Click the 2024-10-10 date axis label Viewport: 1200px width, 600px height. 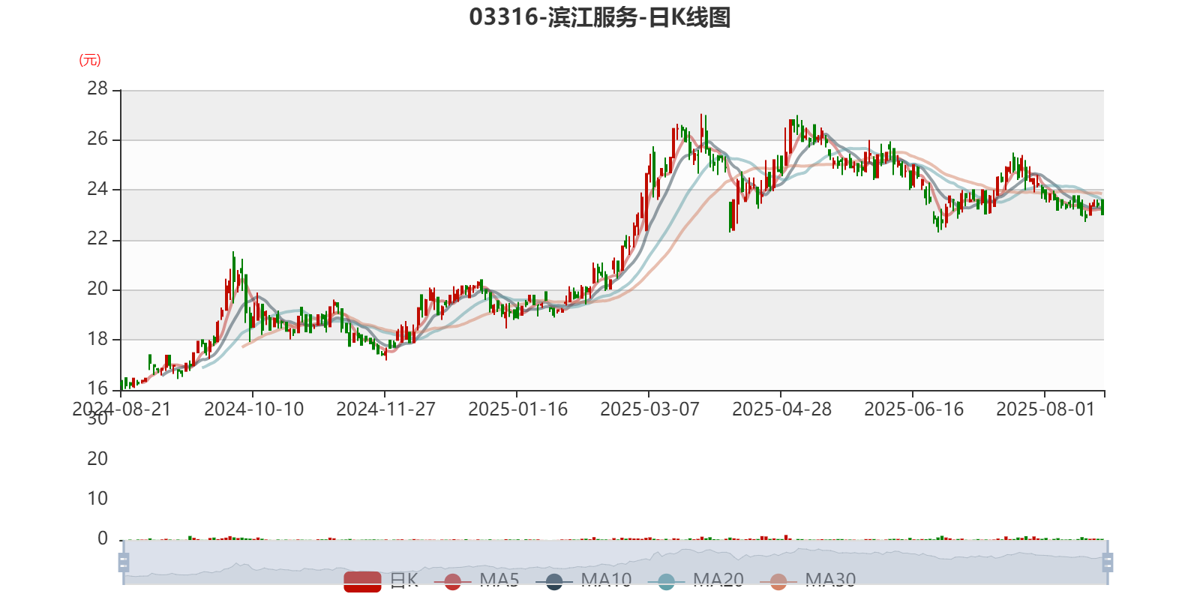pyautogui.click(x=253, y=409)
